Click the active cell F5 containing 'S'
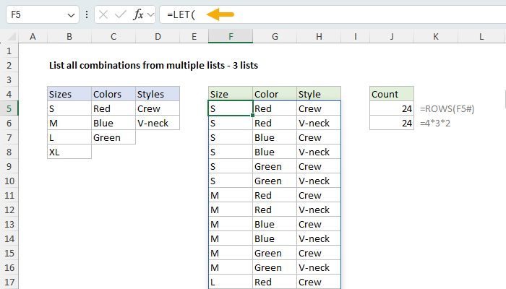The width and height of the screenshot is (506, 289). click(x=231, y=108)
